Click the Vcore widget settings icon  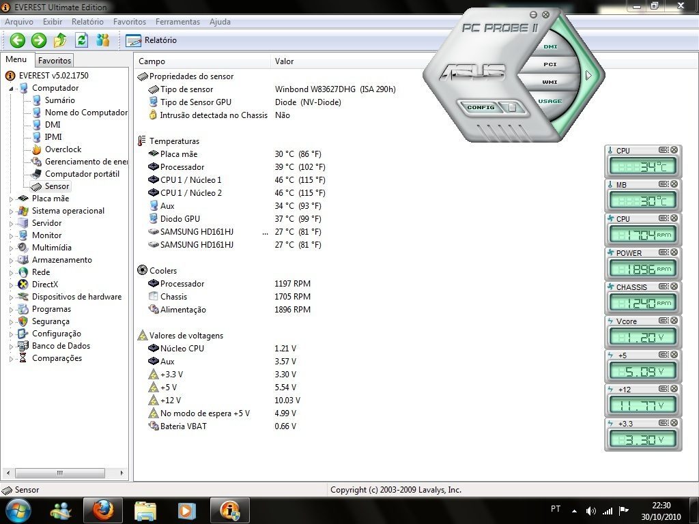(664, 321)
